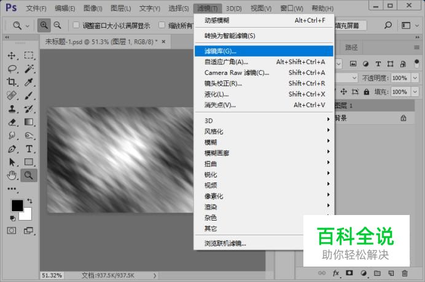Select the Dodge tool
The image size is (425, 282).
[29, 135]
